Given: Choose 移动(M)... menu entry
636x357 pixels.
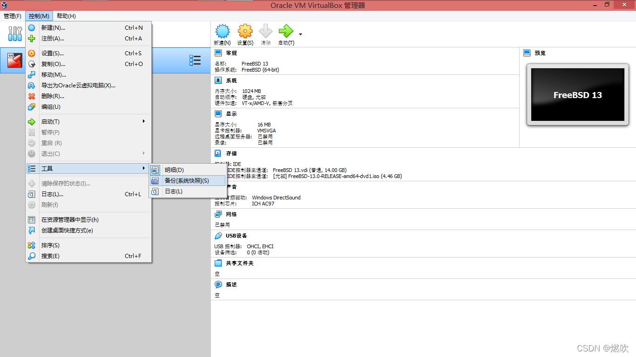Looking at the screenshot, I should point(88,75).
